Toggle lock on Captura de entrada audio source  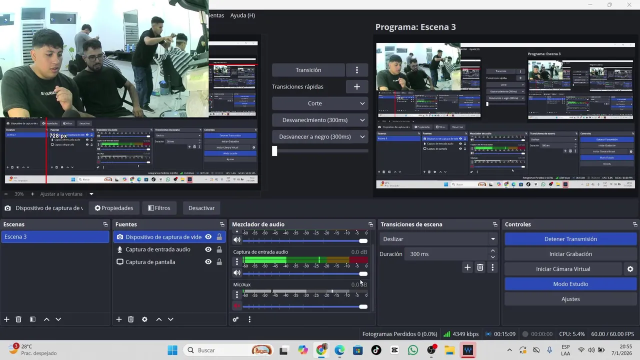(219, 249)
